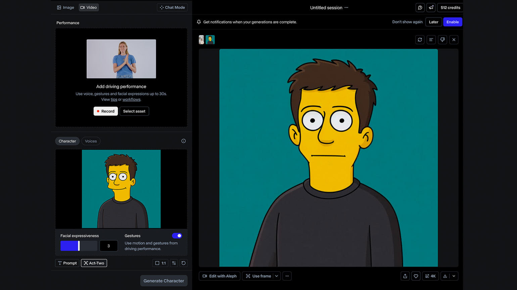Click Don't show again for notifications

tap(407, 22)
